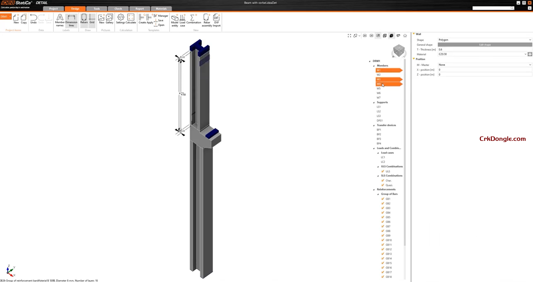This screenshot has width=533, height=282.
Task: Toggle the Rebars draw icon
Action: (84, 19)
